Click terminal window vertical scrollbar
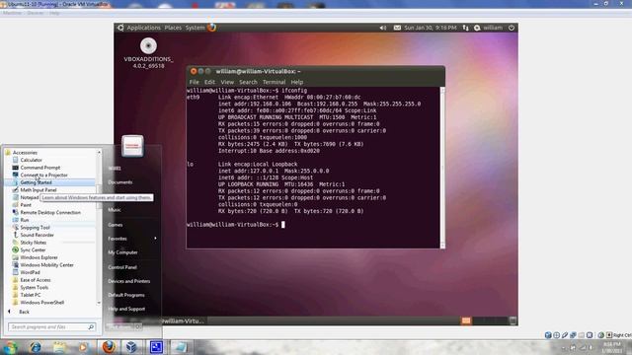Screen dimensions: 632x355 (442, 168)
